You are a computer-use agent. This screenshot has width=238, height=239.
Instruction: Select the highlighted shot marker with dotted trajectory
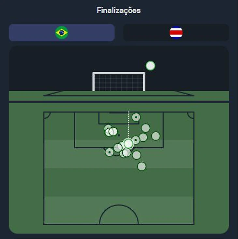128,143
